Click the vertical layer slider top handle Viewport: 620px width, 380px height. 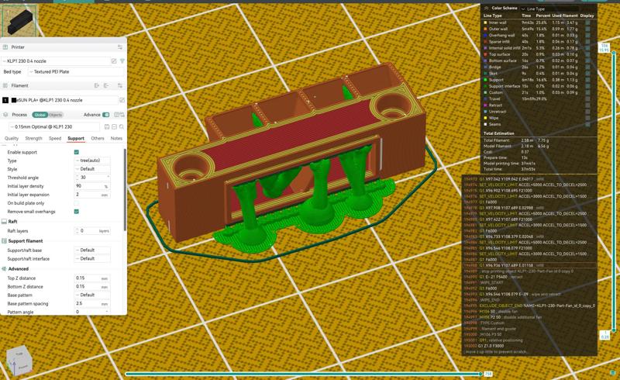click(x=614, y=53)
